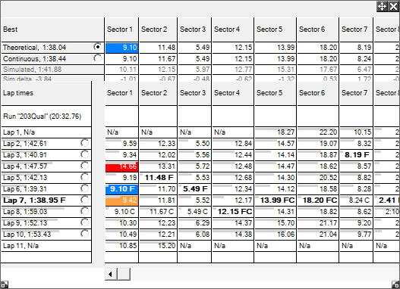Select the Theoretical best lap radio button

[97, 47]
